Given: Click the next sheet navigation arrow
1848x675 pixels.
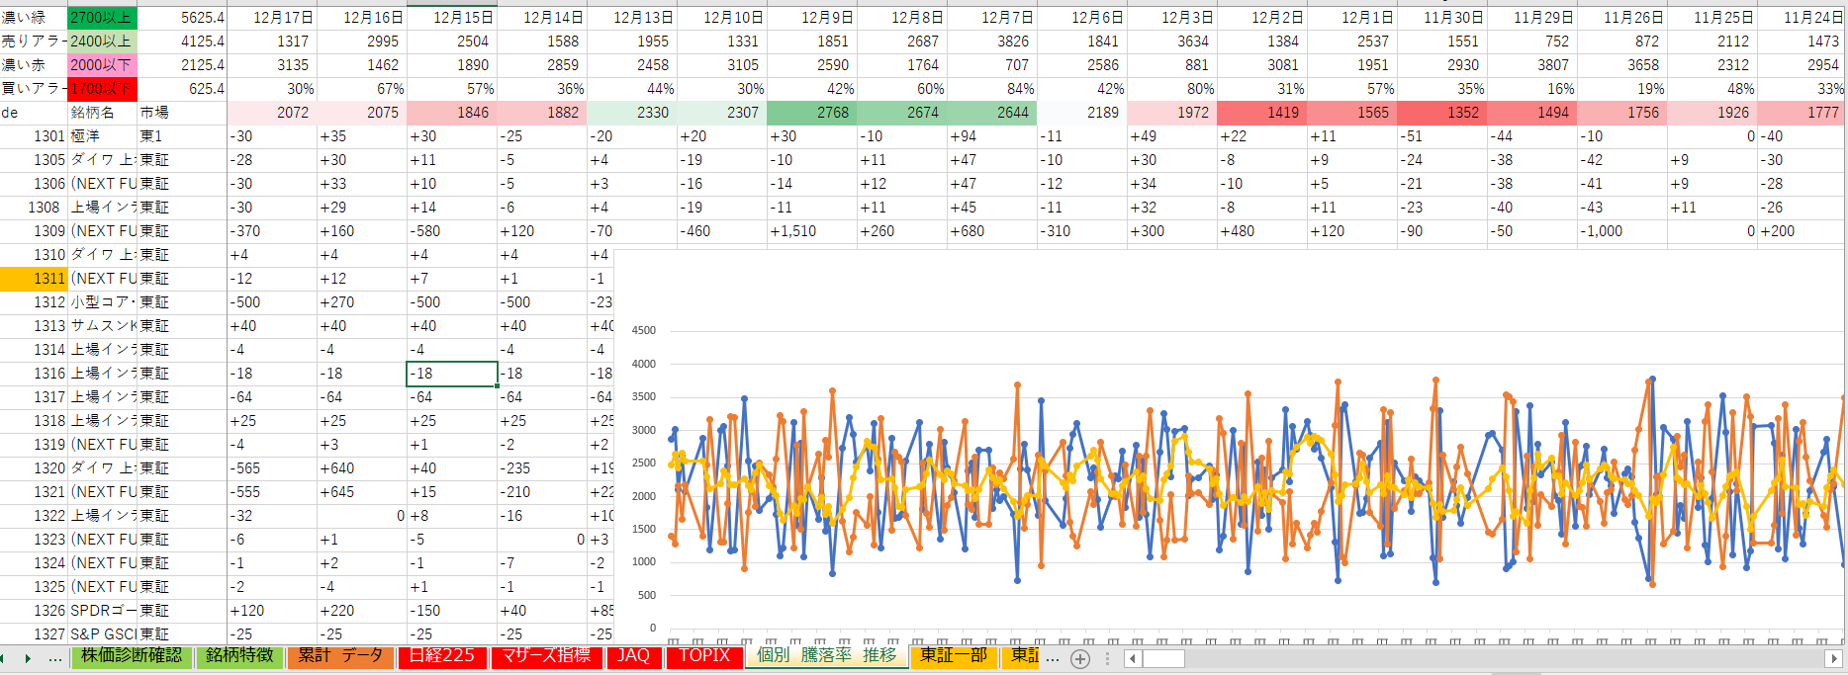Looking at the screenshot, I should [28, 658].
